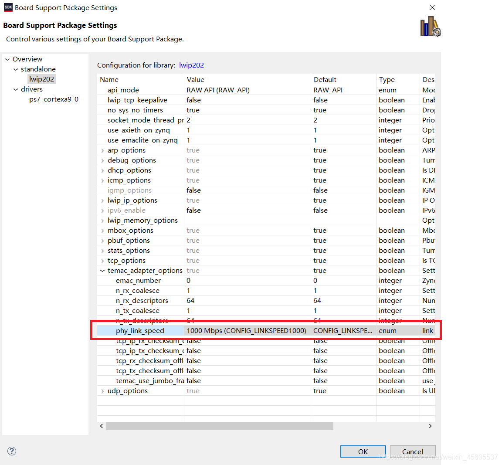This screenshot has width=502, height=465.
Task: Expand ipv6_enable row
Action: [102, 211]
